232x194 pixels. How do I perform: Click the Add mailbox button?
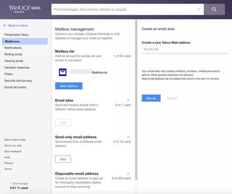click(x=69, y=86)
